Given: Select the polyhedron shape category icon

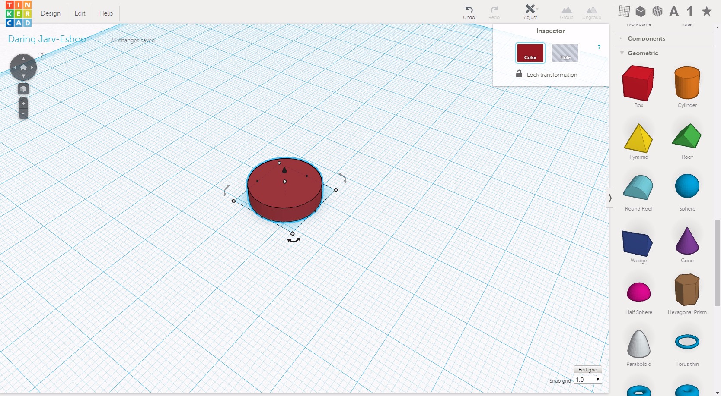Looking at the screenshot, I should pos(657,11).
